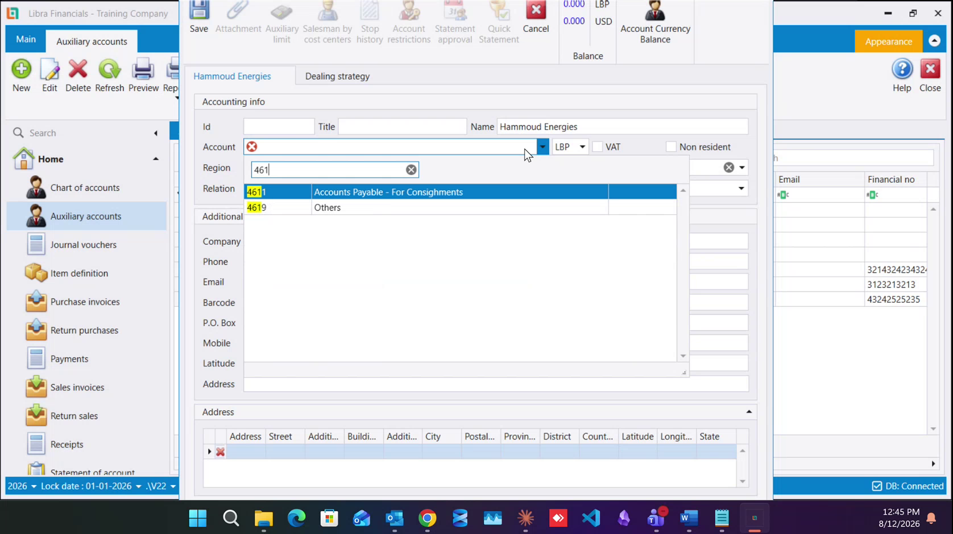Click the Id input field
The width and height of the screenshot is (953, 534).
coord(279,127)
